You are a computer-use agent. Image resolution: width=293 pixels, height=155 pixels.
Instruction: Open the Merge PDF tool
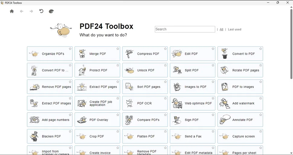97,54
